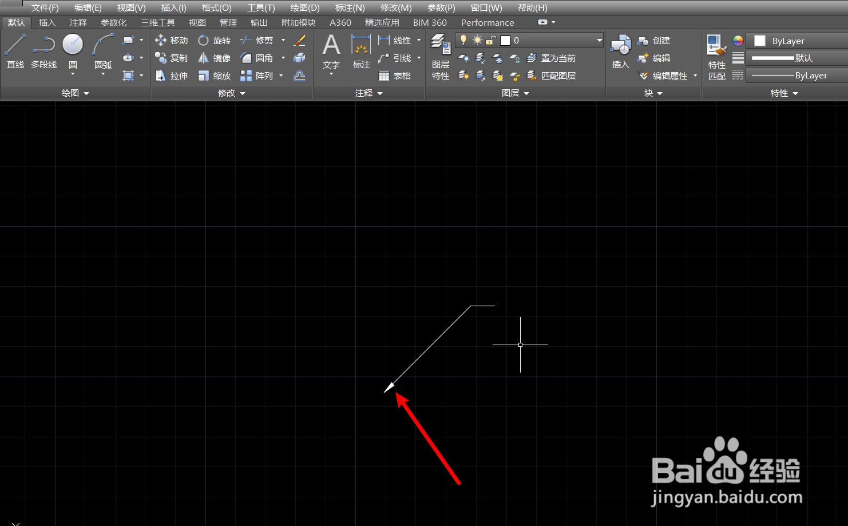Select the 多段线 polyline tool
Screen dimensions: 848x526
coord(44,51)
